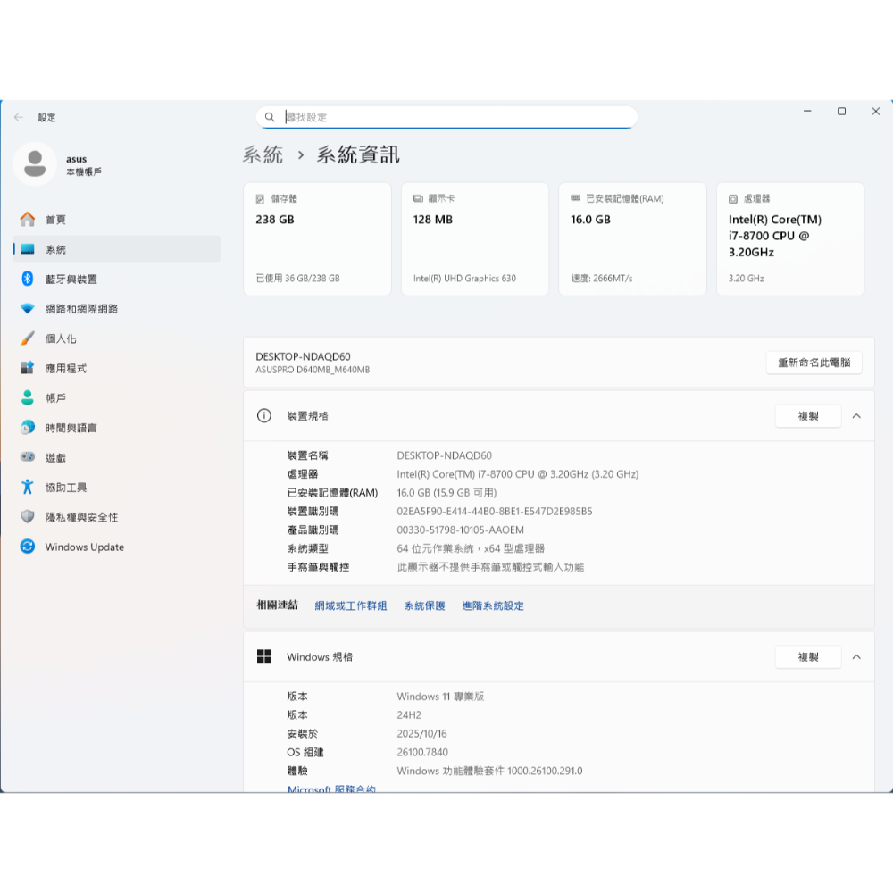The height and width of the screenshot is (893, 893).
Task: Click device ID value 02EA5F90-E414
Action: (x=495, y=512)
